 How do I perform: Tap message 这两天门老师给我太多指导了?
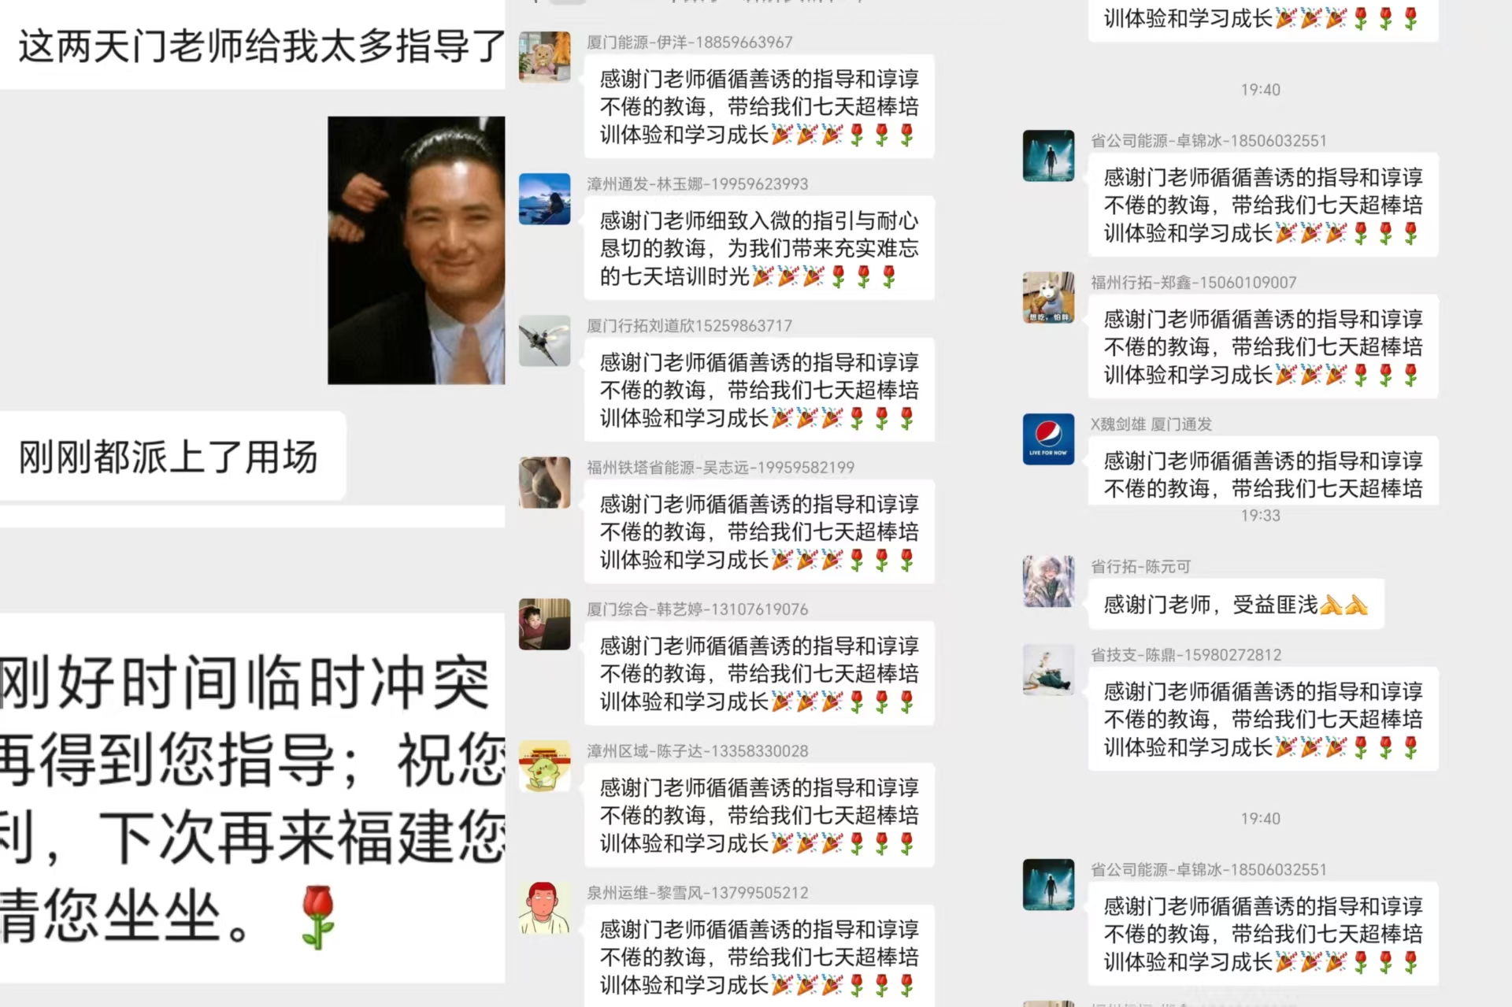coord(253,45)
